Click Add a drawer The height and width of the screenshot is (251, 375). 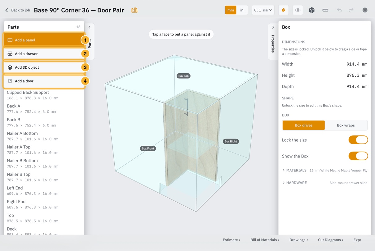[44, 54]
